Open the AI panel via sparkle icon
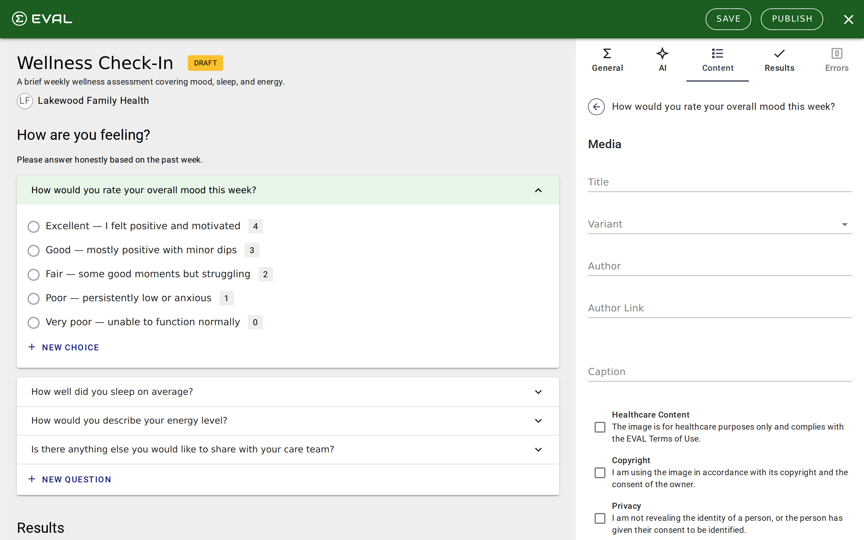 click(x=662, y=54)
